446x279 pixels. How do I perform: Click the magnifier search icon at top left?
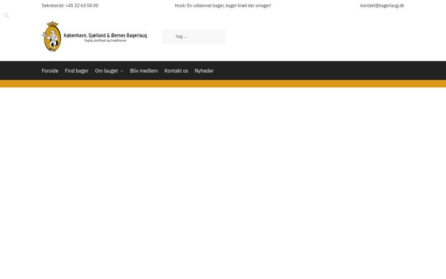click(7, 15)
